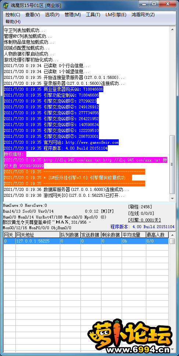Click the 队列数据 column header
179x356 pixels.
point(70,235)
